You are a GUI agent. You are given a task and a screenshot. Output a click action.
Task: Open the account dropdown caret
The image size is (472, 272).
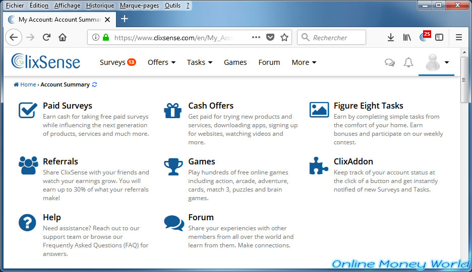(447, 62)
